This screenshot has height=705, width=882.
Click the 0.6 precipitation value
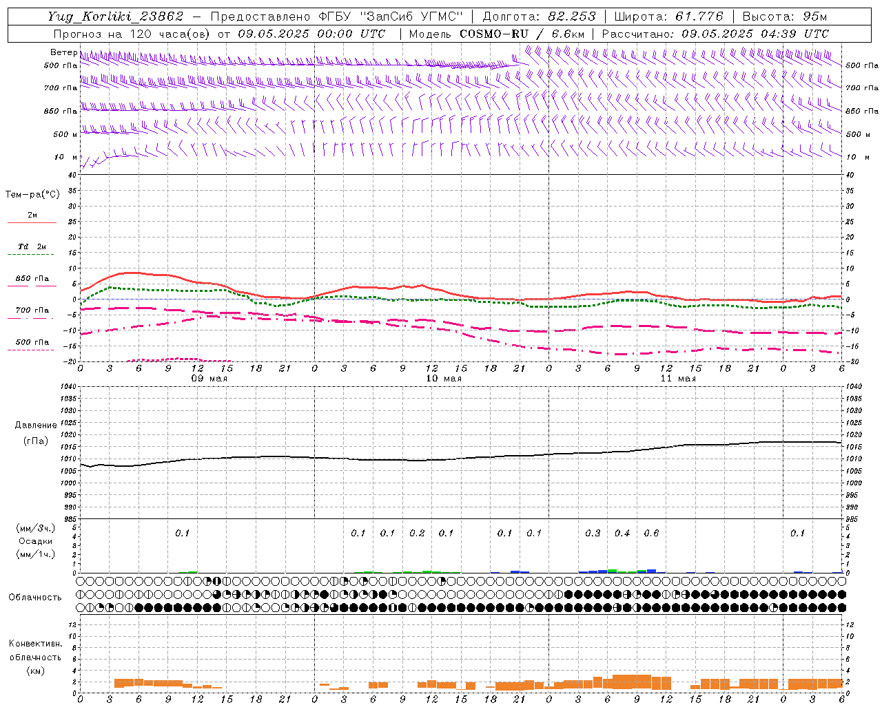pyautogui.click(x=651, y=533)
